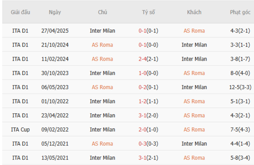Image resolution: width=254 pixels, height=165 pixels.
Task: Click Inter Milan in the 30/10/2023 row
Action: [102, 73]
